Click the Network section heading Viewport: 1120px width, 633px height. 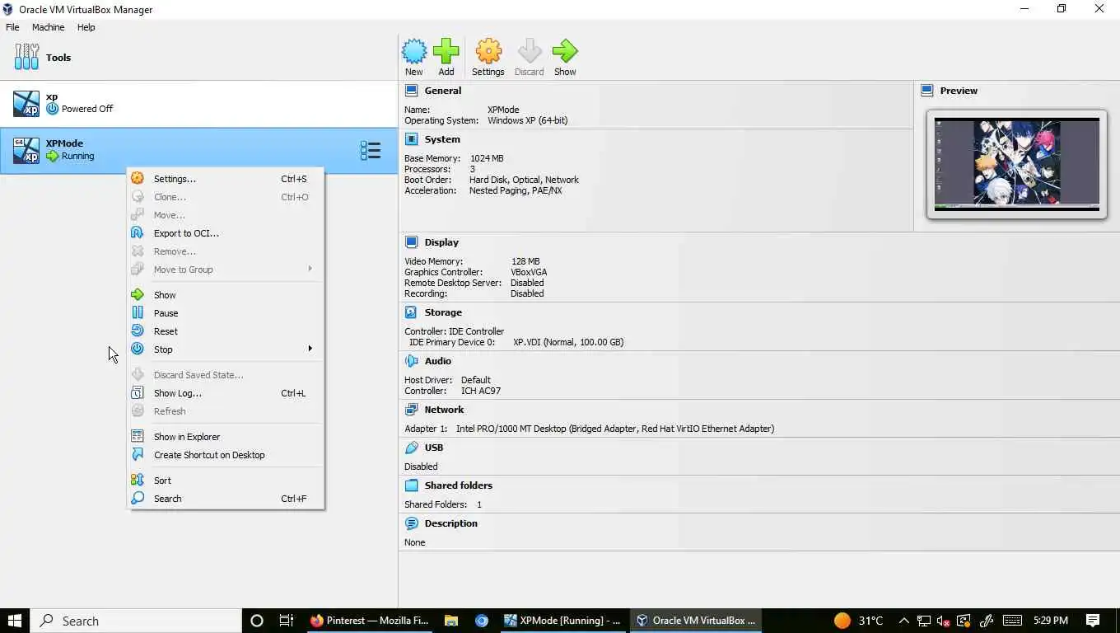point(445,410)
